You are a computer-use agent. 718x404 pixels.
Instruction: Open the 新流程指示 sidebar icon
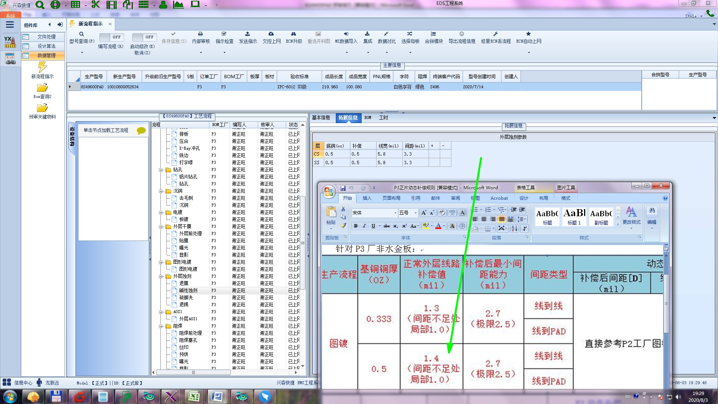tap(42, 67)
